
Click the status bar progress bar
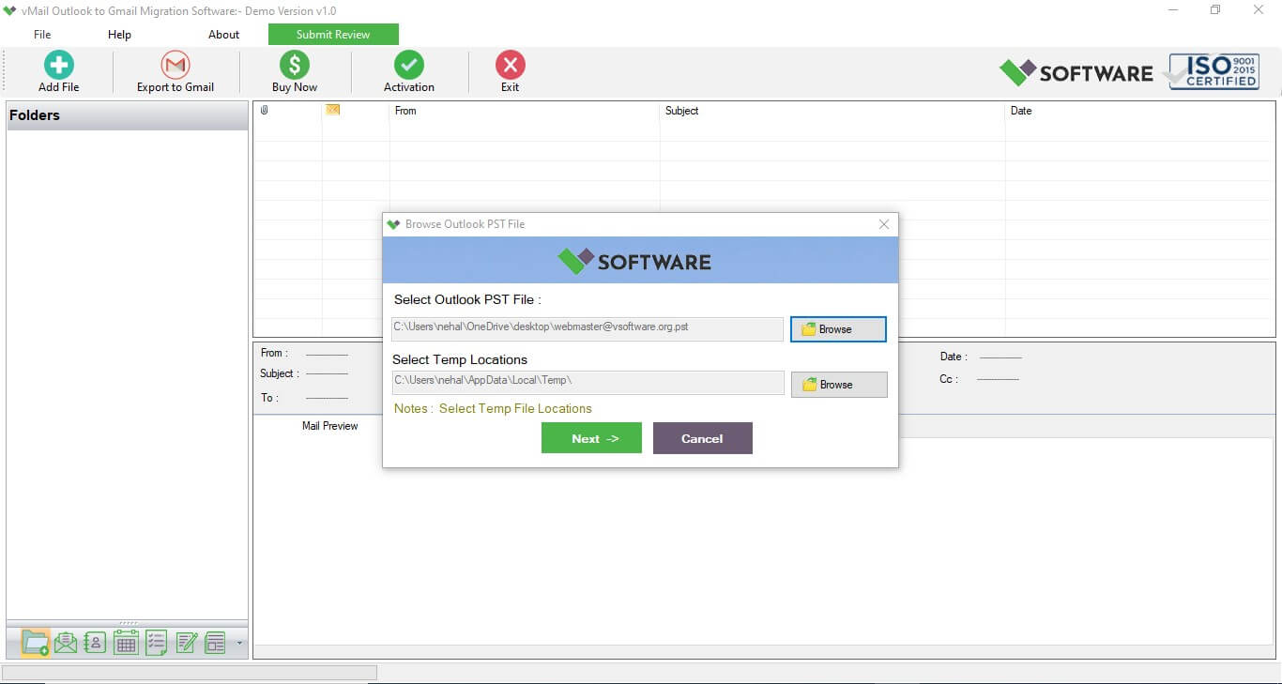click(190, 672)
